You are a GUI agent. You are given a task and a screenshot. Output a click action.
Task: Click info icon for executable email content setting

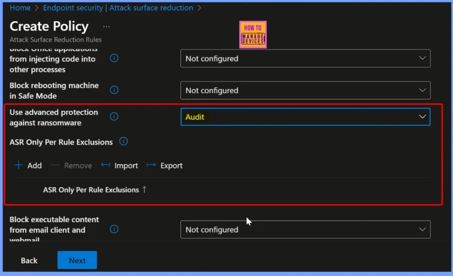pos(114,229)
